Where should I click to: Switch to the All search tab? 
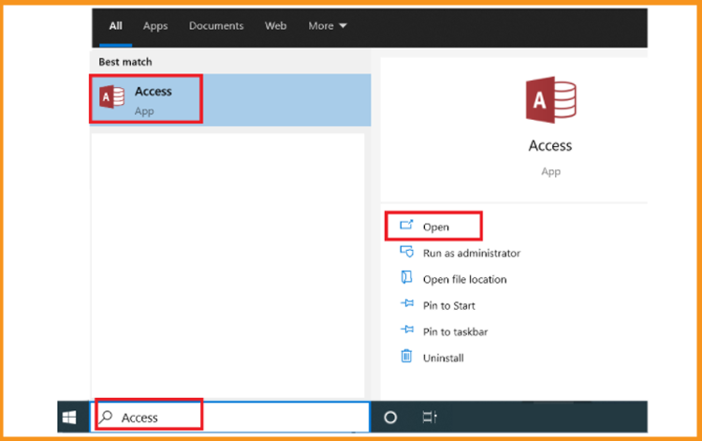[x=115, y=26]
